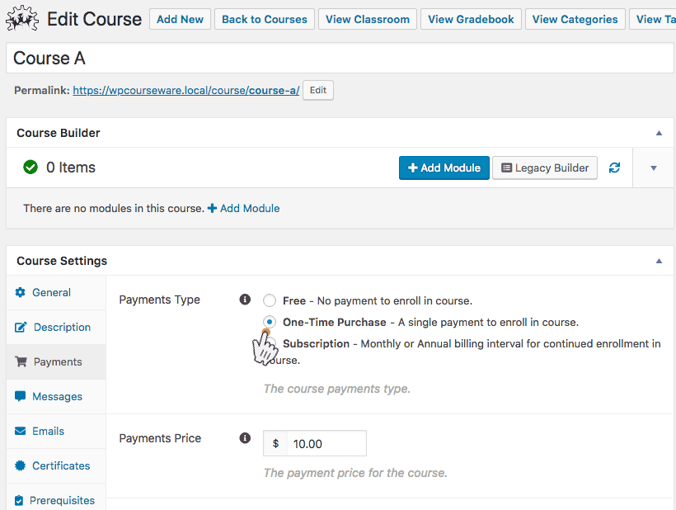Click the Add New button

pos(181,20)
